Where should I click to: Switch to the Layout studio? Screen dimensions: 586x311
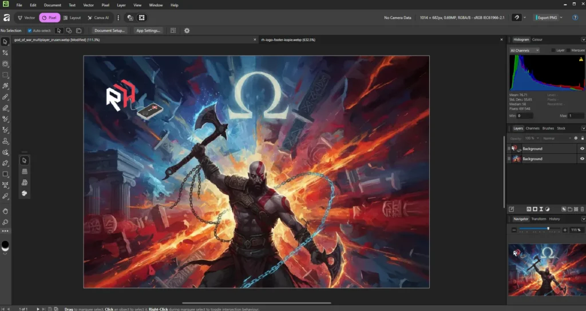[72, 18]
